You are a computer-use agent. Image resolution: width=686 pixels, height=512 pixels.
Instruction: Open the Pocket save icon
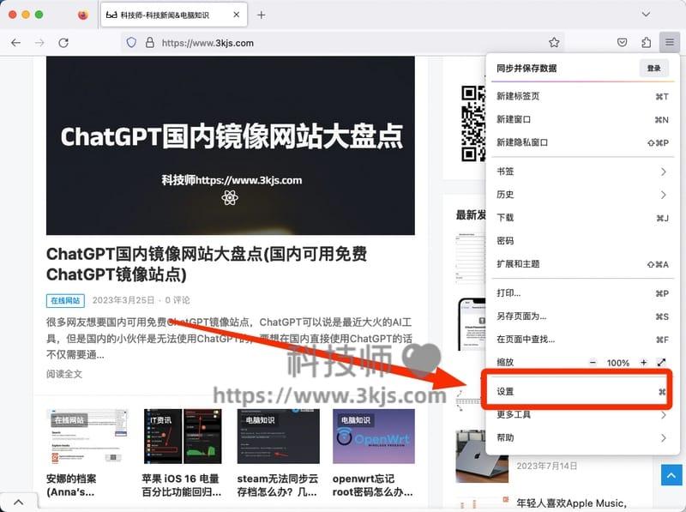click(x=622, y=42)
